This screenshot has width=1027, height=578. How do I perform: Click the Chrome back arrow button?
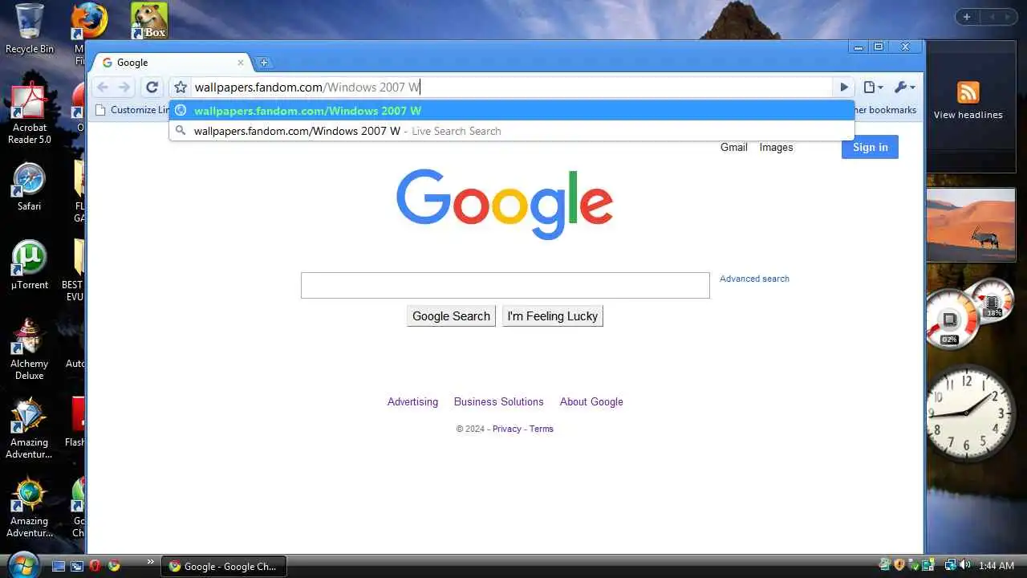point(103,88)
